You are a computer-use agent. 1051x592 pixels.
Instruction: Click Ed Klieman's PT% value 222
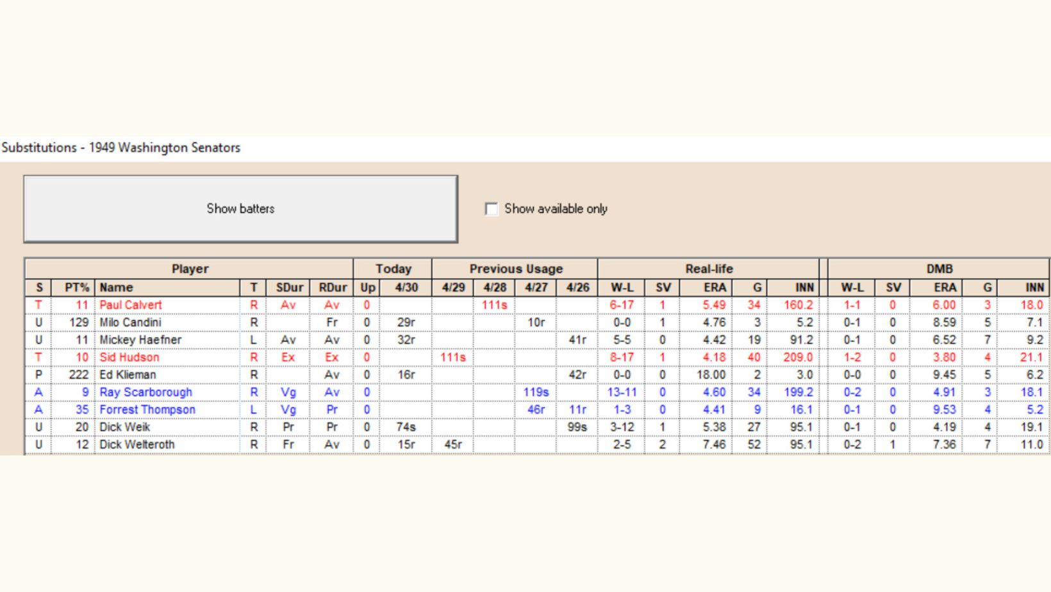point(79,374)
